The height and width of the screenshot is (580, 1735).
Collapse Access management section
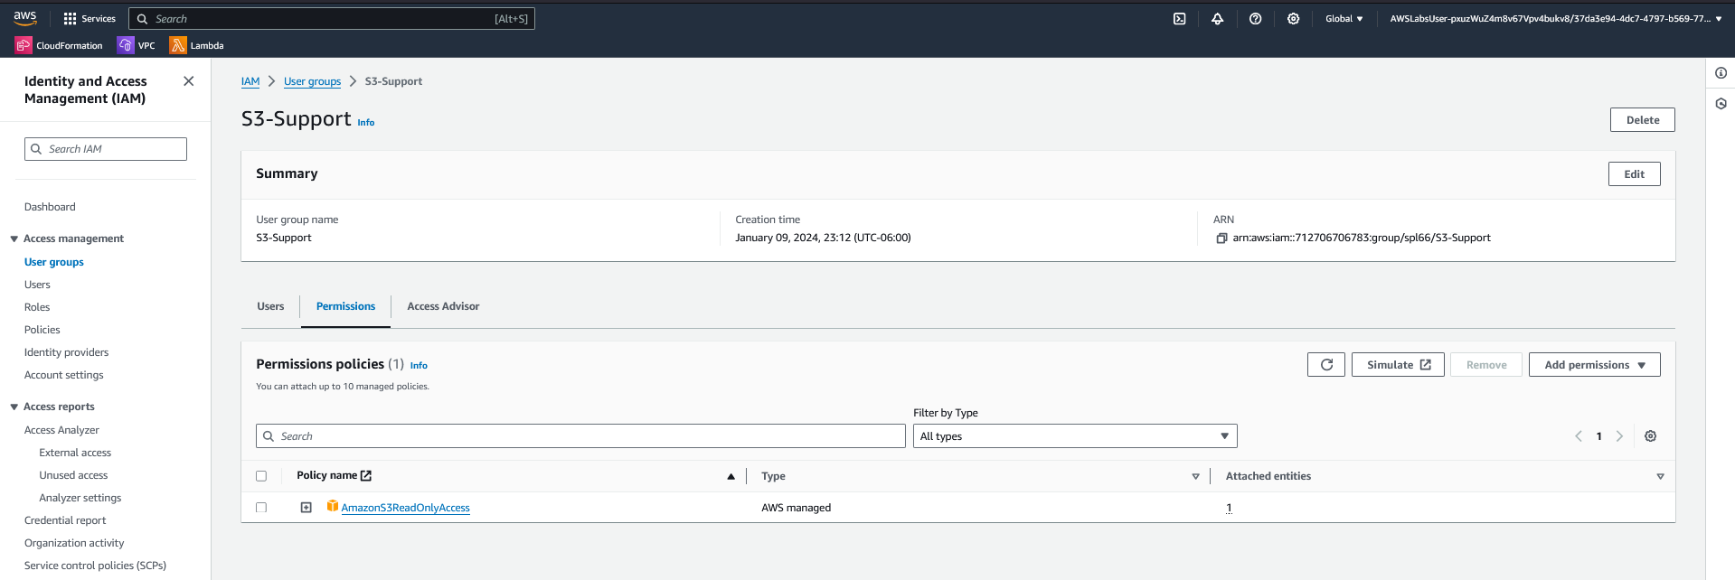coord(14,239)
